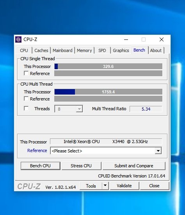
Task: Select the Memory tab
Action: coord(84,50)
